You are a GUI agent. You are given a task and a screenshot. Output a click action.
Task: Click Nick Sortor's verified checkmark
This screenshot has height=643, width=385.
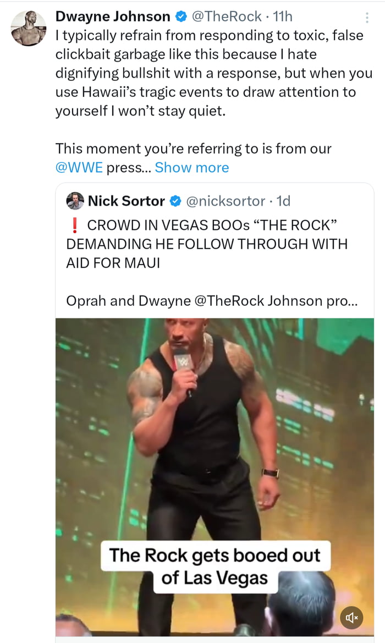tap(175, 201)
